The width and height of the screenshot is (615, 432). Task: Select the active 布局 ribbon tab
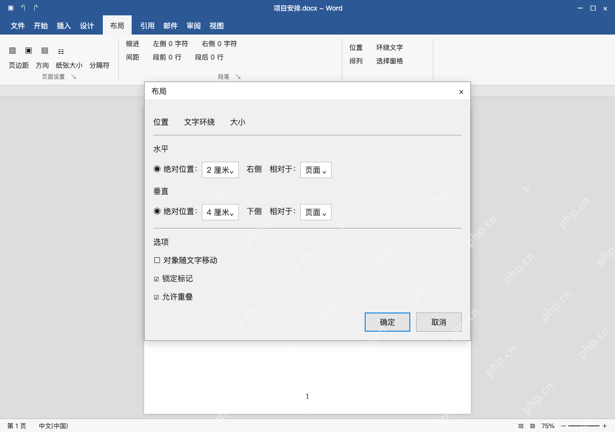pyautogui.click(x=117, y=25)
